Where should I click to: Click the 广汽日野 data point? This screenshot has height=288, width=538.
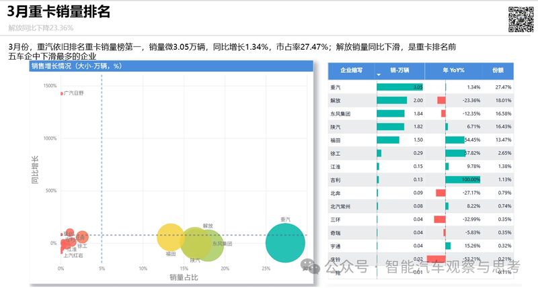pyautogui.click(x=61, y=93)
